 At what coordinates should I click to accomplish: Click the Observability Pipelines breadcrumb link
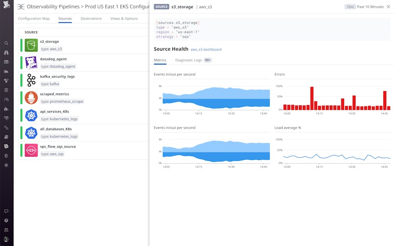tap(53, 7)
